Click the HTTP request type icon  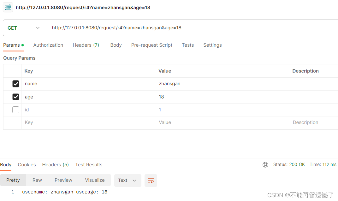(8, 7)
